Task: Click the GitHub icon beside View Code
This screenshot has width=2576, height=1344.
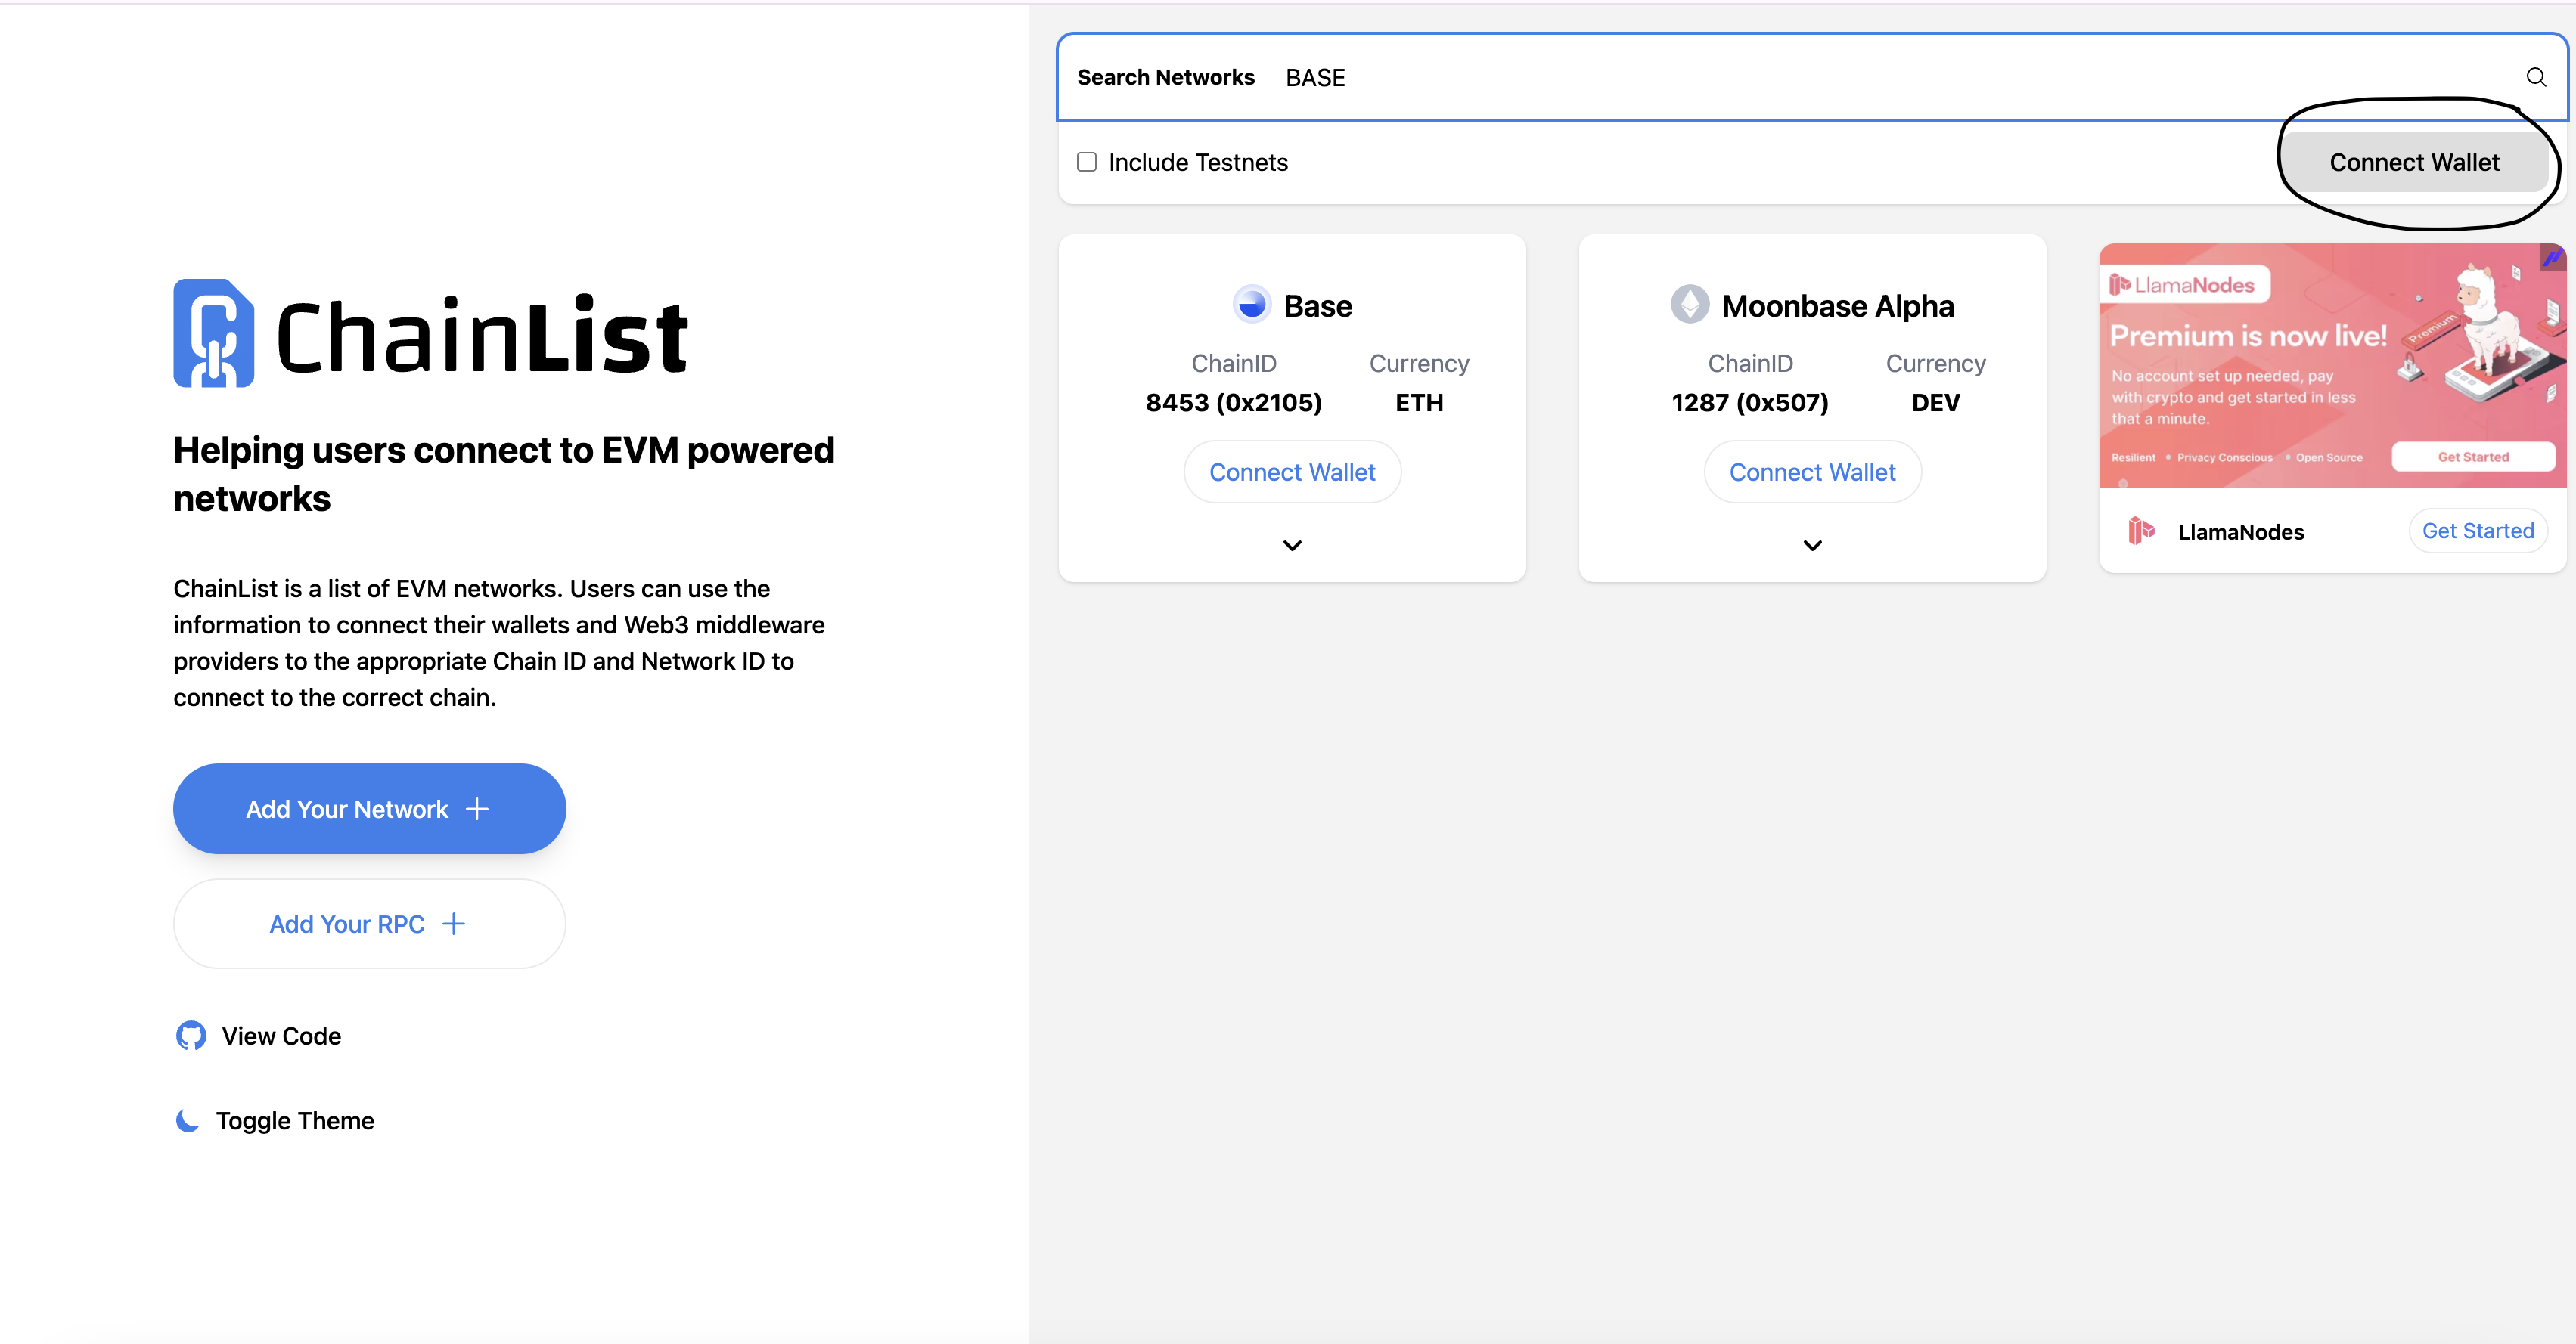Action: [191, 1036]
